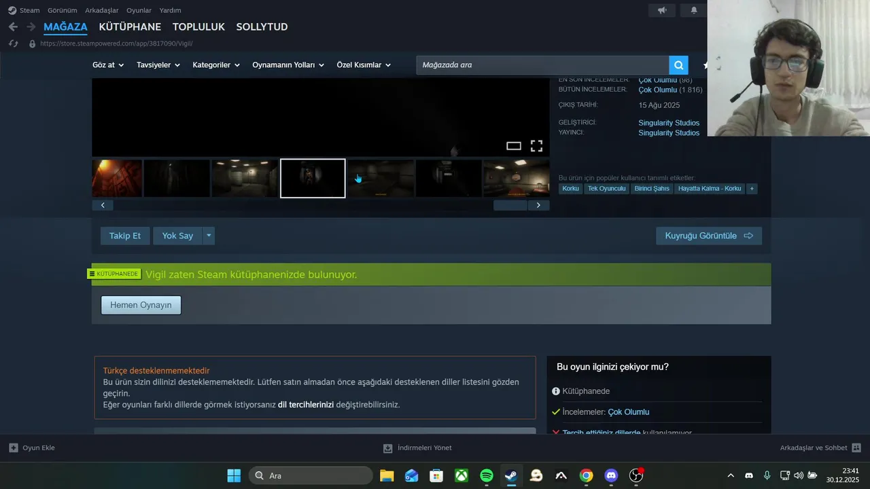The height and width of the screenshot is (489, 870).
Task: Click the microphone tray icon
Action: (x=767, y=475)
